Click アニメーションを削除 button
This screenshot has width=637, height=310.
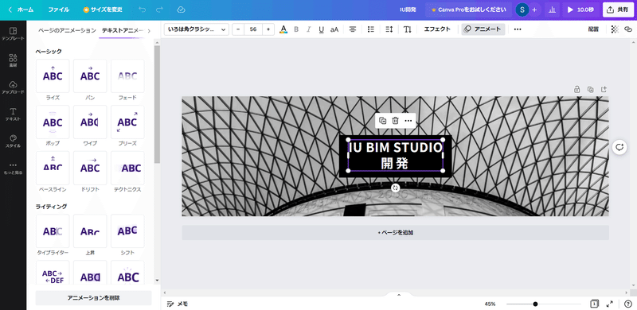tap(93, 298)
